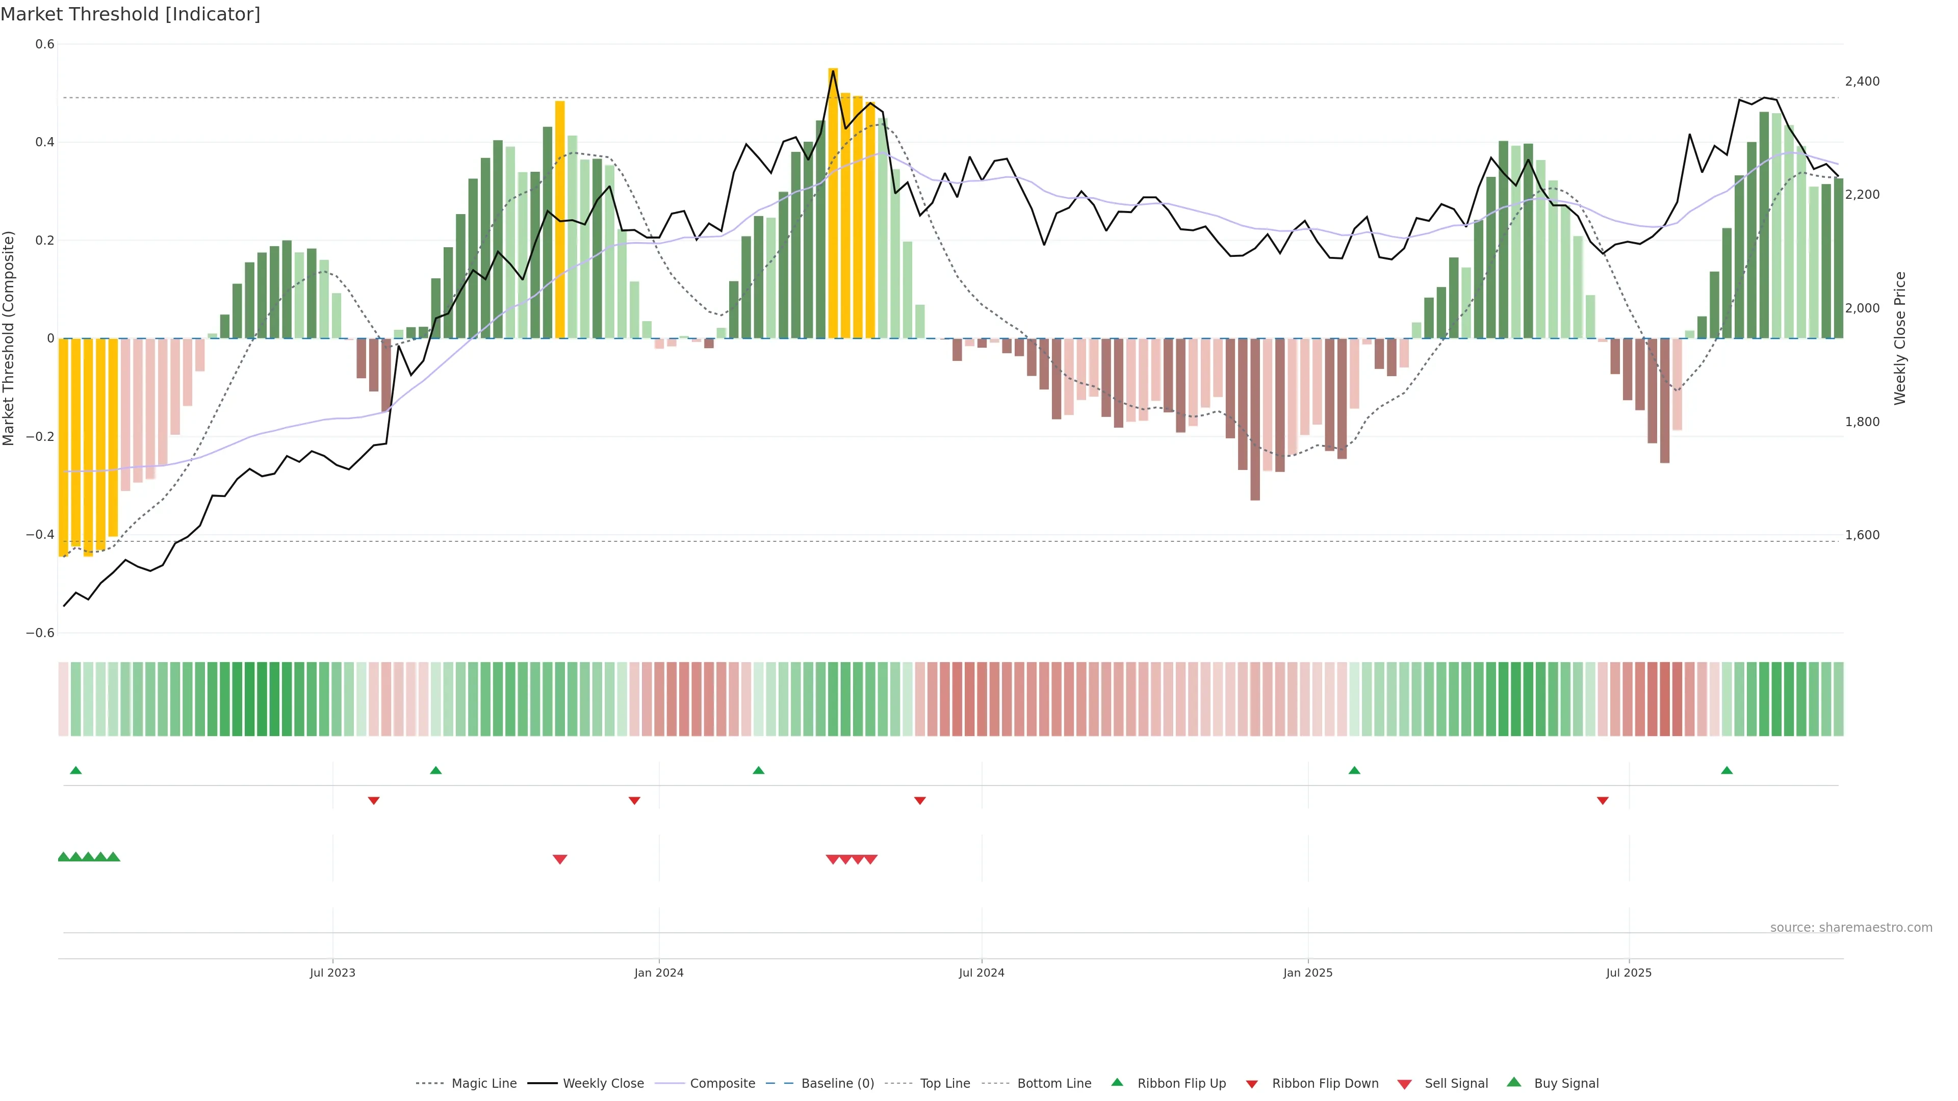This screenshot has width=1958, height=1101.
Task: Click the Ribbon Flip Up legend triangle
Action: 1117,1083
